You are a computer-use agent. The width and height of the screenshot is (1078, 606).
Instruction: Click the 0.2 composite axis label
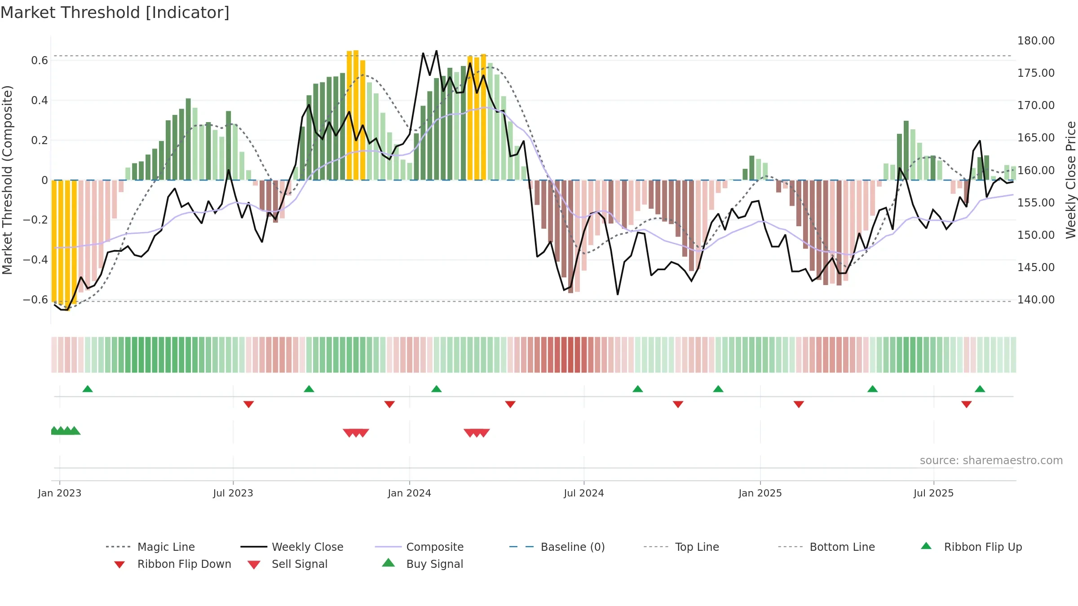tap(40, 141)
